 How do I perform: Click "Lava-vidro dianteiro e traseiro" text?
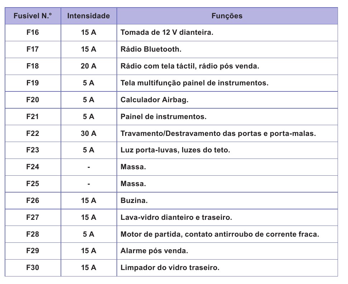(x=176, y=218)
